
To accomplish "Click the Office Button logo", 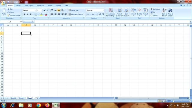I will point(3,3).
